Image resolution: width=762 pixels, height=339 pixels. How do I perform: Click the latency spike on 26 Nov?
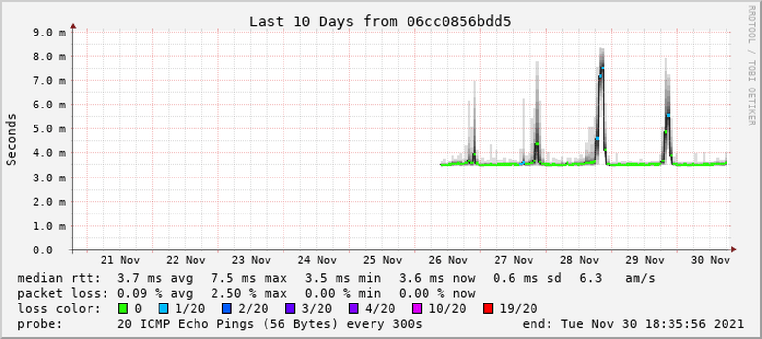click(474, 123)
